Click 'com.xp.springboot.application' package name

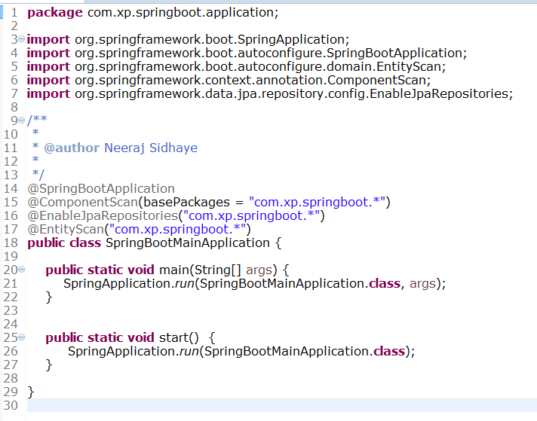pyautogui.click(x=181, y=13)
